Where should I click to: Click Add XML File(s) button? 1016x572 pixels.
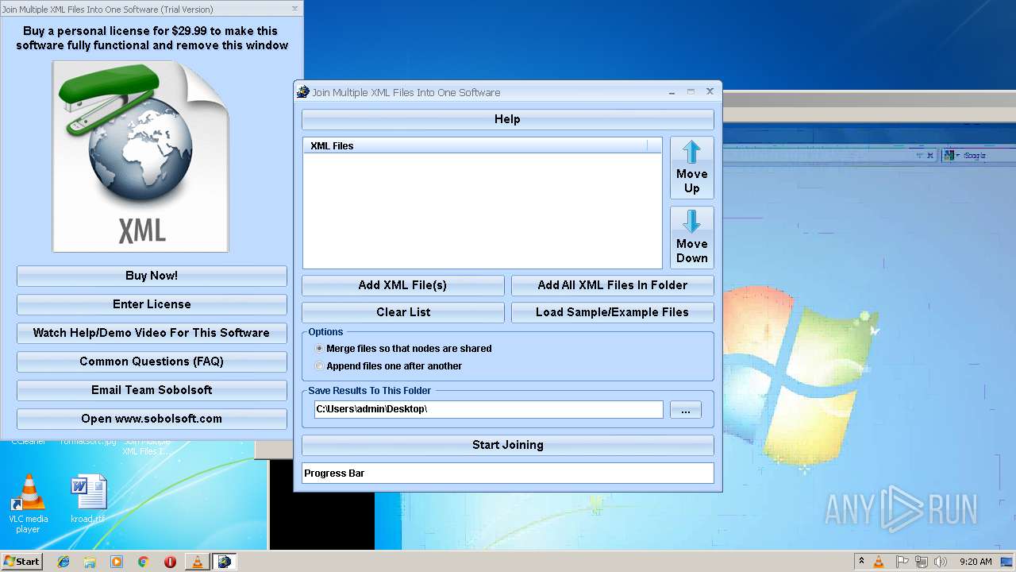coord(402,285)
